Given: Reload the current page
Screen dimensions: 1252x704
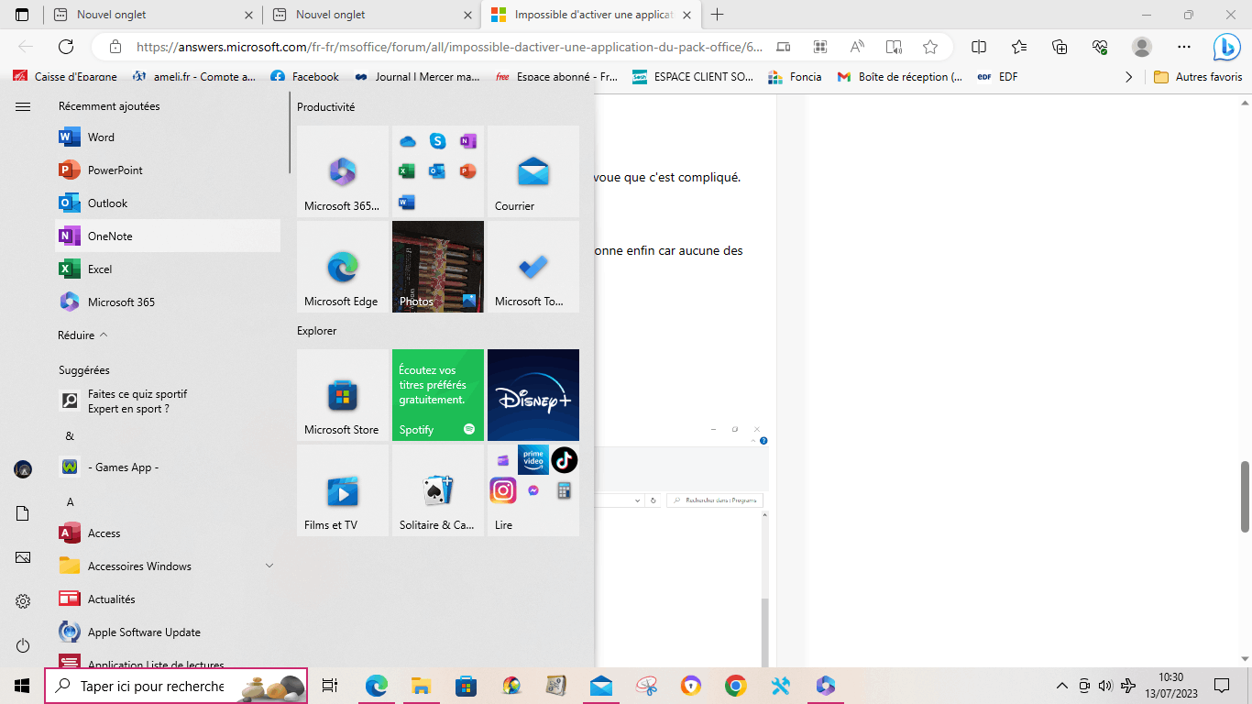Looking at the screenshot, I should click(x=66, y=47).
